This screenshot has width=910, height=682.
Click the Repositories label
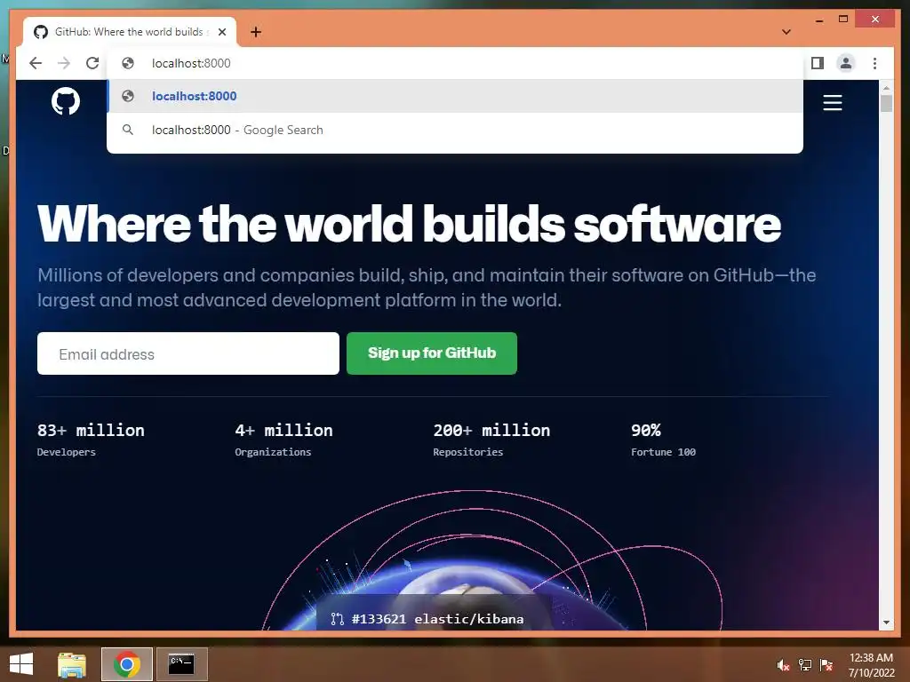[x=467, y=452]
